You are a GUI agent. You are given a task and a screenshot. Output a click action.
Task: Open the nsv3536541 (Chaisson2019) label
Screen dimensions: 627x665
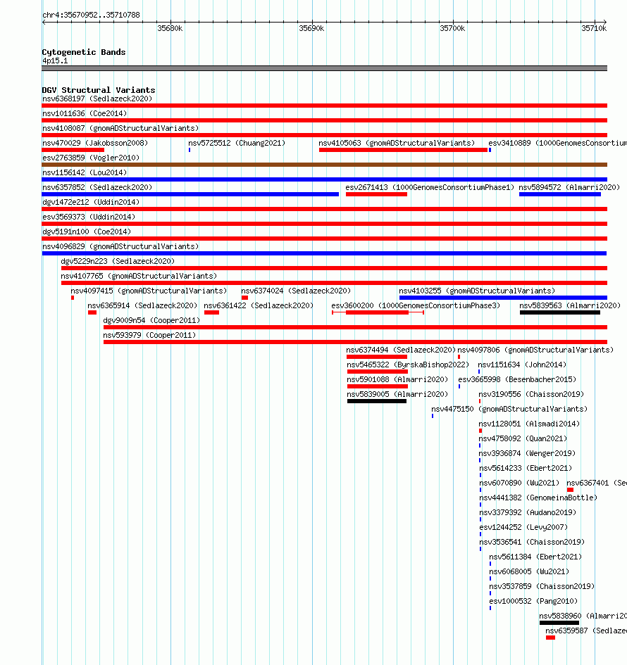coord(532,542)
